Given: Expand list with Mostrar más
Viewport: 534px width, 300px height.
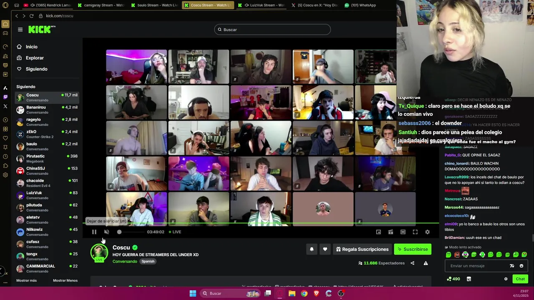Looking at the screenshot, I should [x=26, y=280].
